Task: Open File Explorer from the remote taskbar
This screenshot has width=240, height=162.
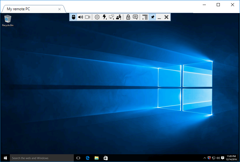Action: 97,158
